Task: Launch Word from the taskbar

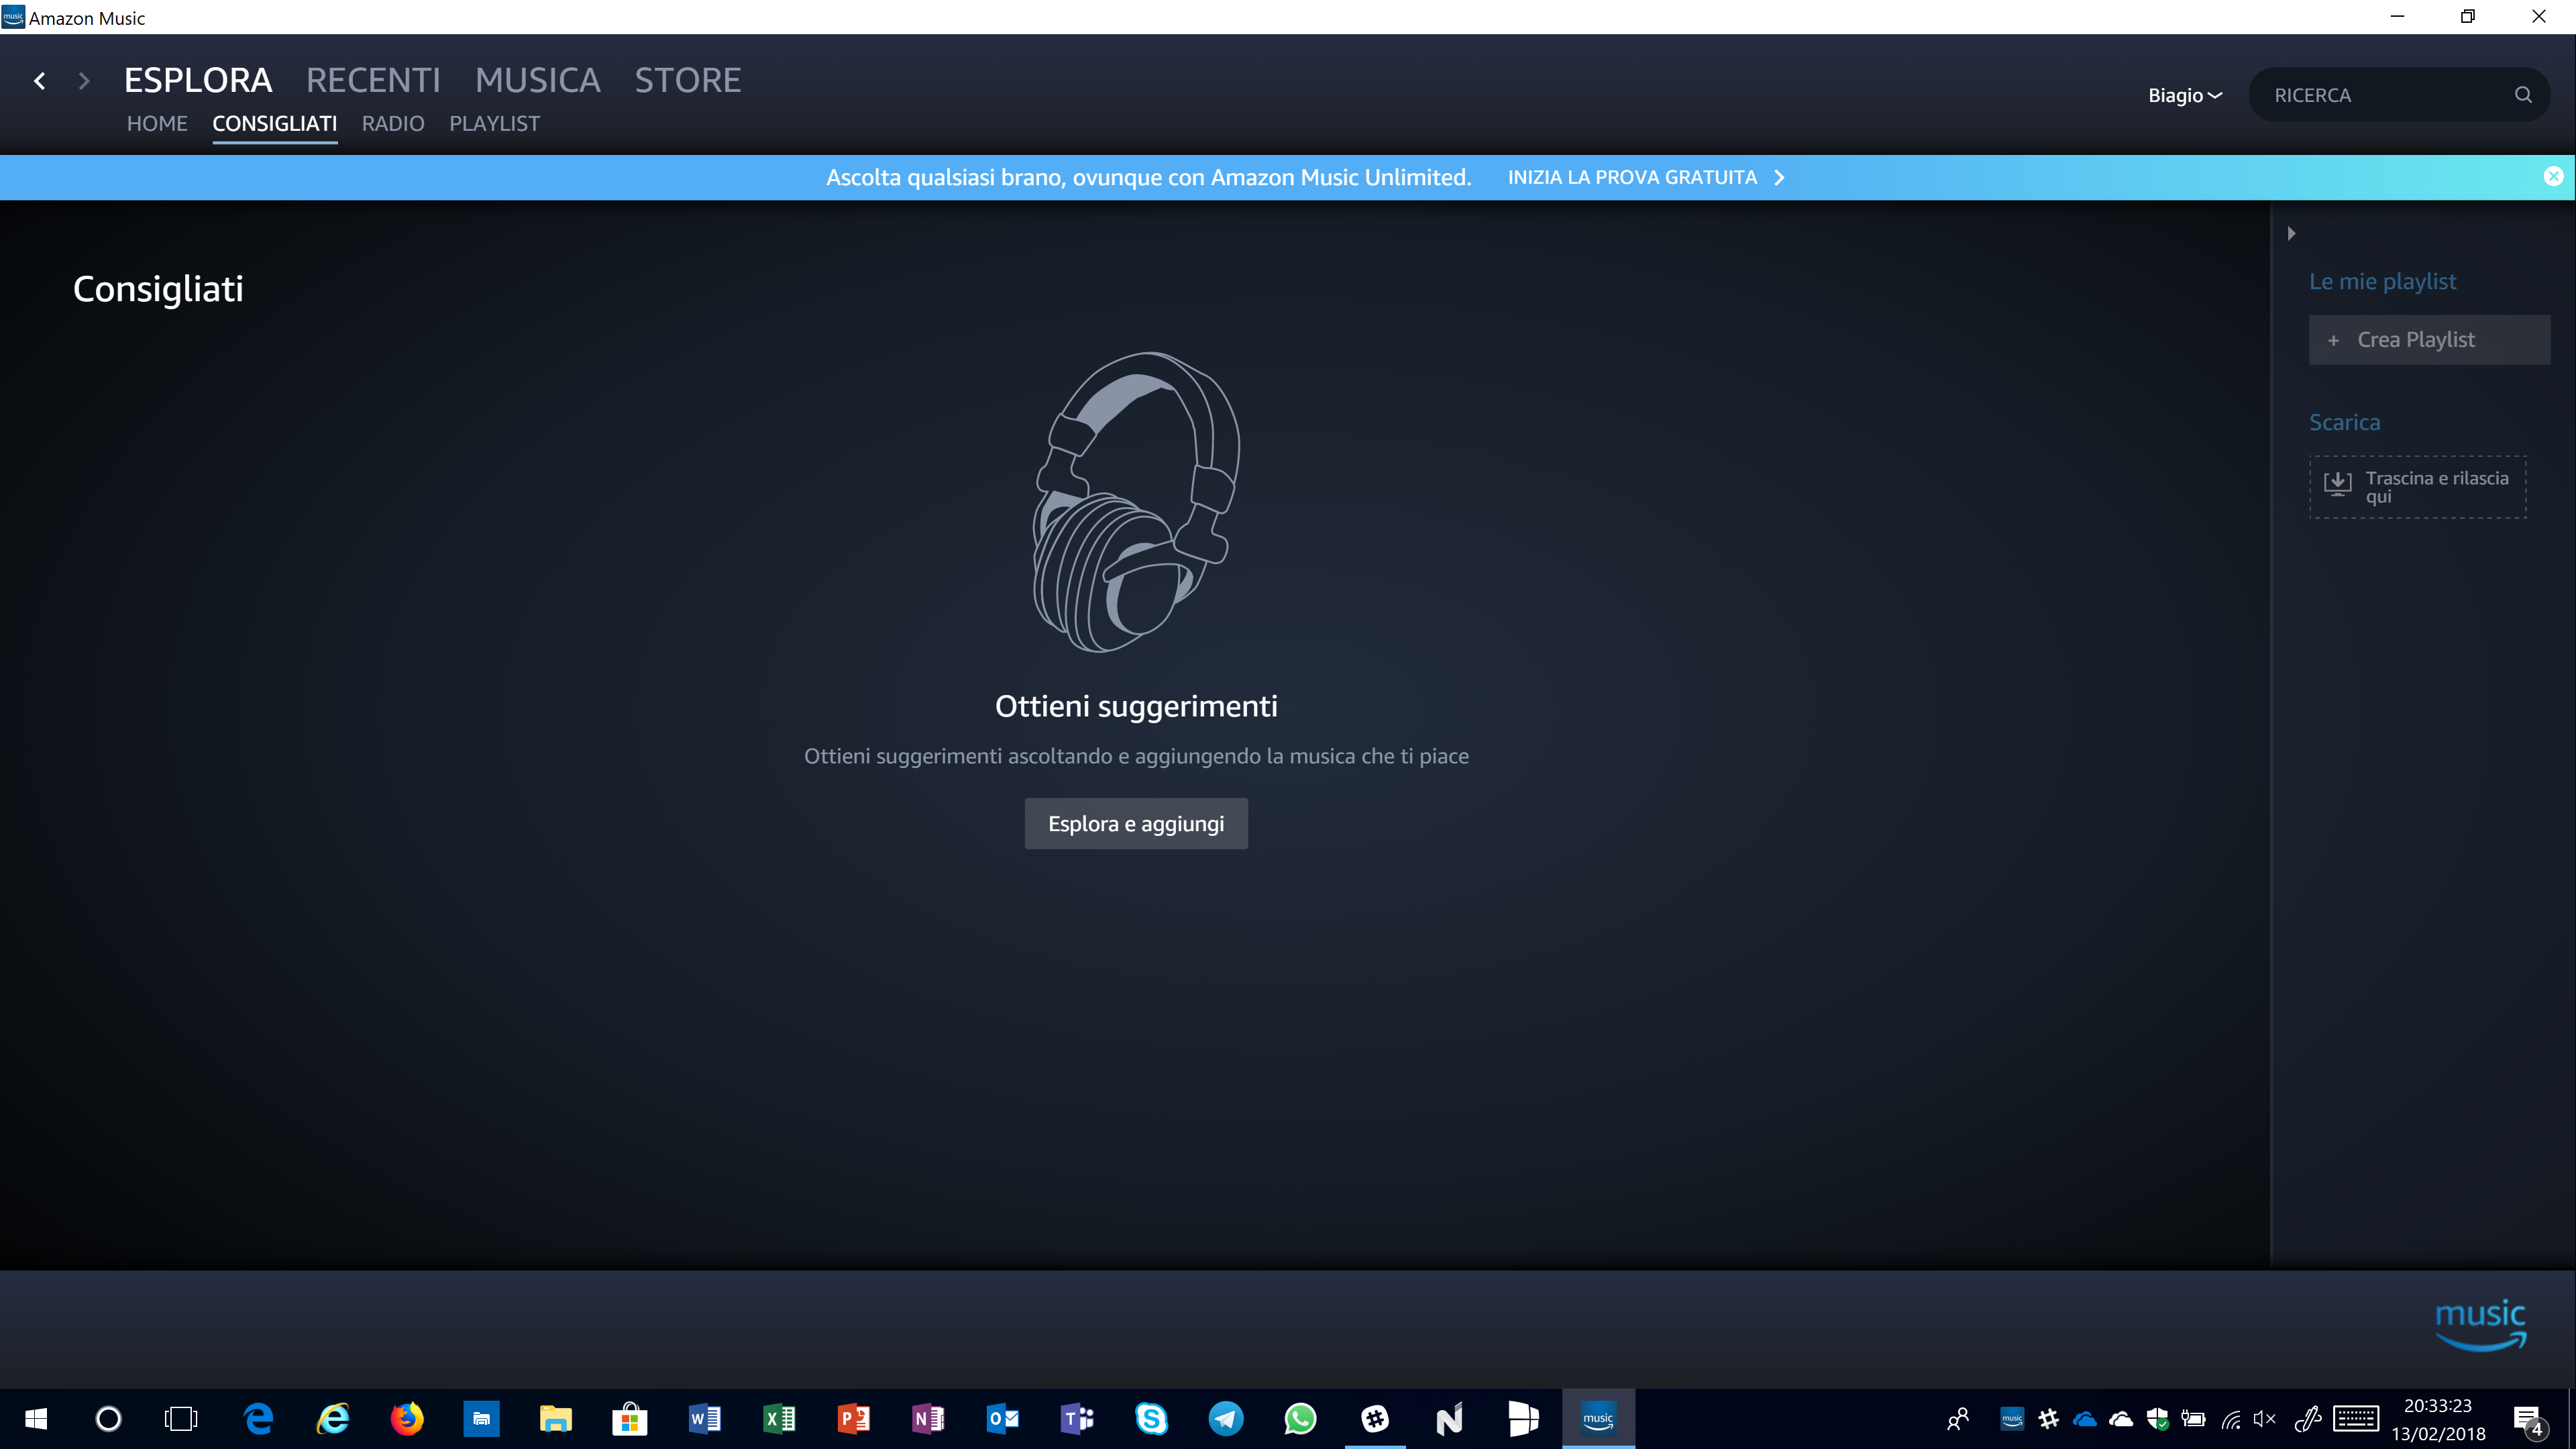Action: point(704,1418)
